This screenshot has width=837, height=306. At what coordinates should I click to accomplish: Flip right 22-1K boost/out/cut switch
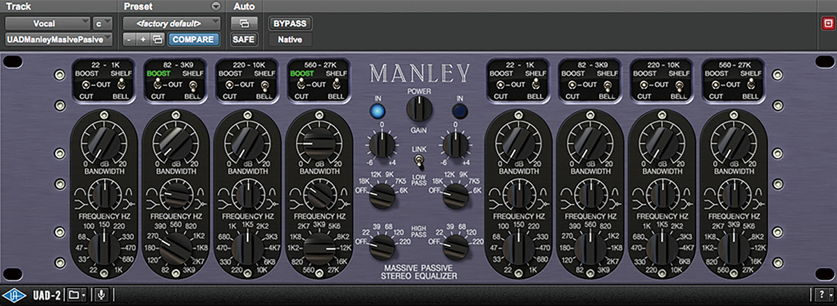(501, 85)
